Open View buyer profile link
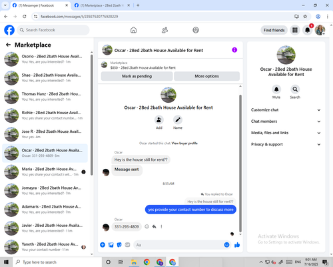This screenshot has width=333, height=267. click(x=184, y=144)
